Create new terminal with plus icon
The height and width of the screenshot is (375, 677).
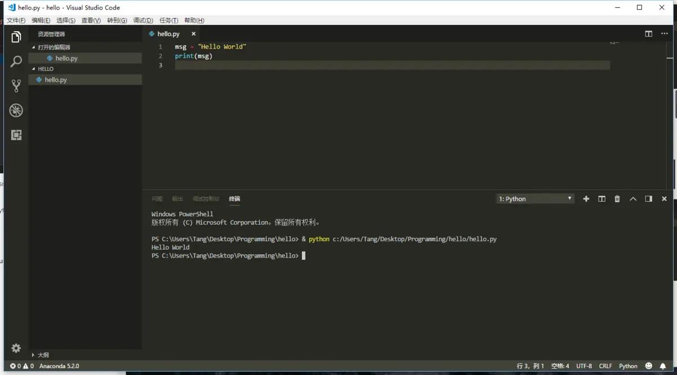[586, 199]
